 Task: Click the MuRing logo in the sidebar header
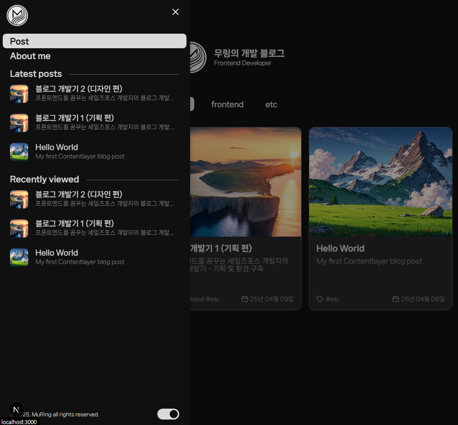(17, 15)
